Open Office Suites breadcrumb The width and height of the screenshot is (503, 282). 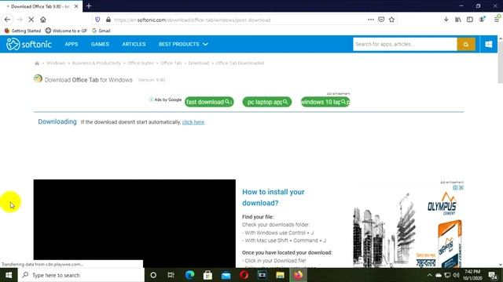pos(141,63)
